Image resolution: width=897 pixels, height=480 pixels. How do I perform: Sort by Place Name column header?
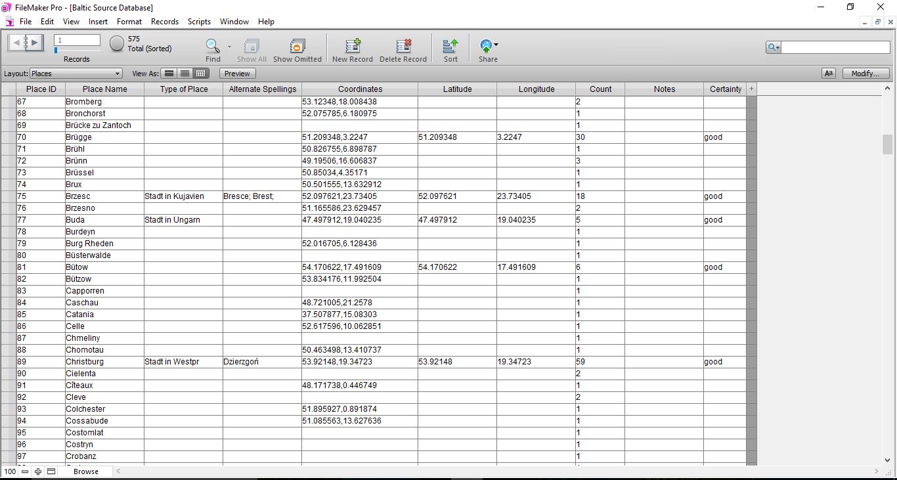[x=104, y=89]
